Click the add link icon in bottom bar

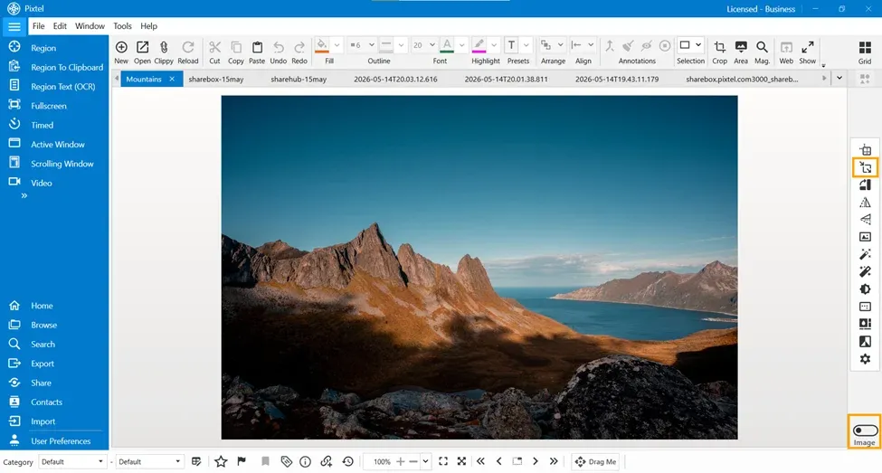pos(327,462)
